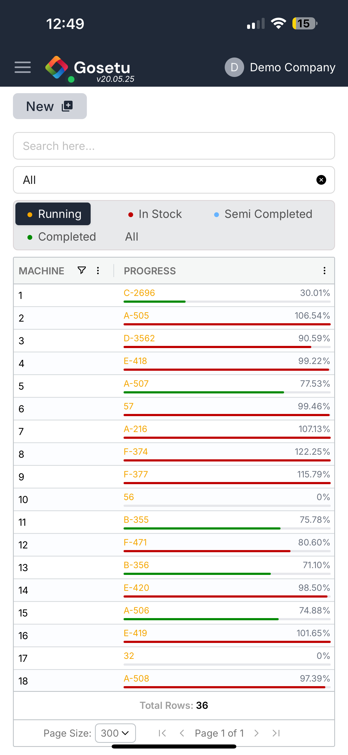Open order F-374 link
The height and width of the screenshot is (755, 348).
136,452
